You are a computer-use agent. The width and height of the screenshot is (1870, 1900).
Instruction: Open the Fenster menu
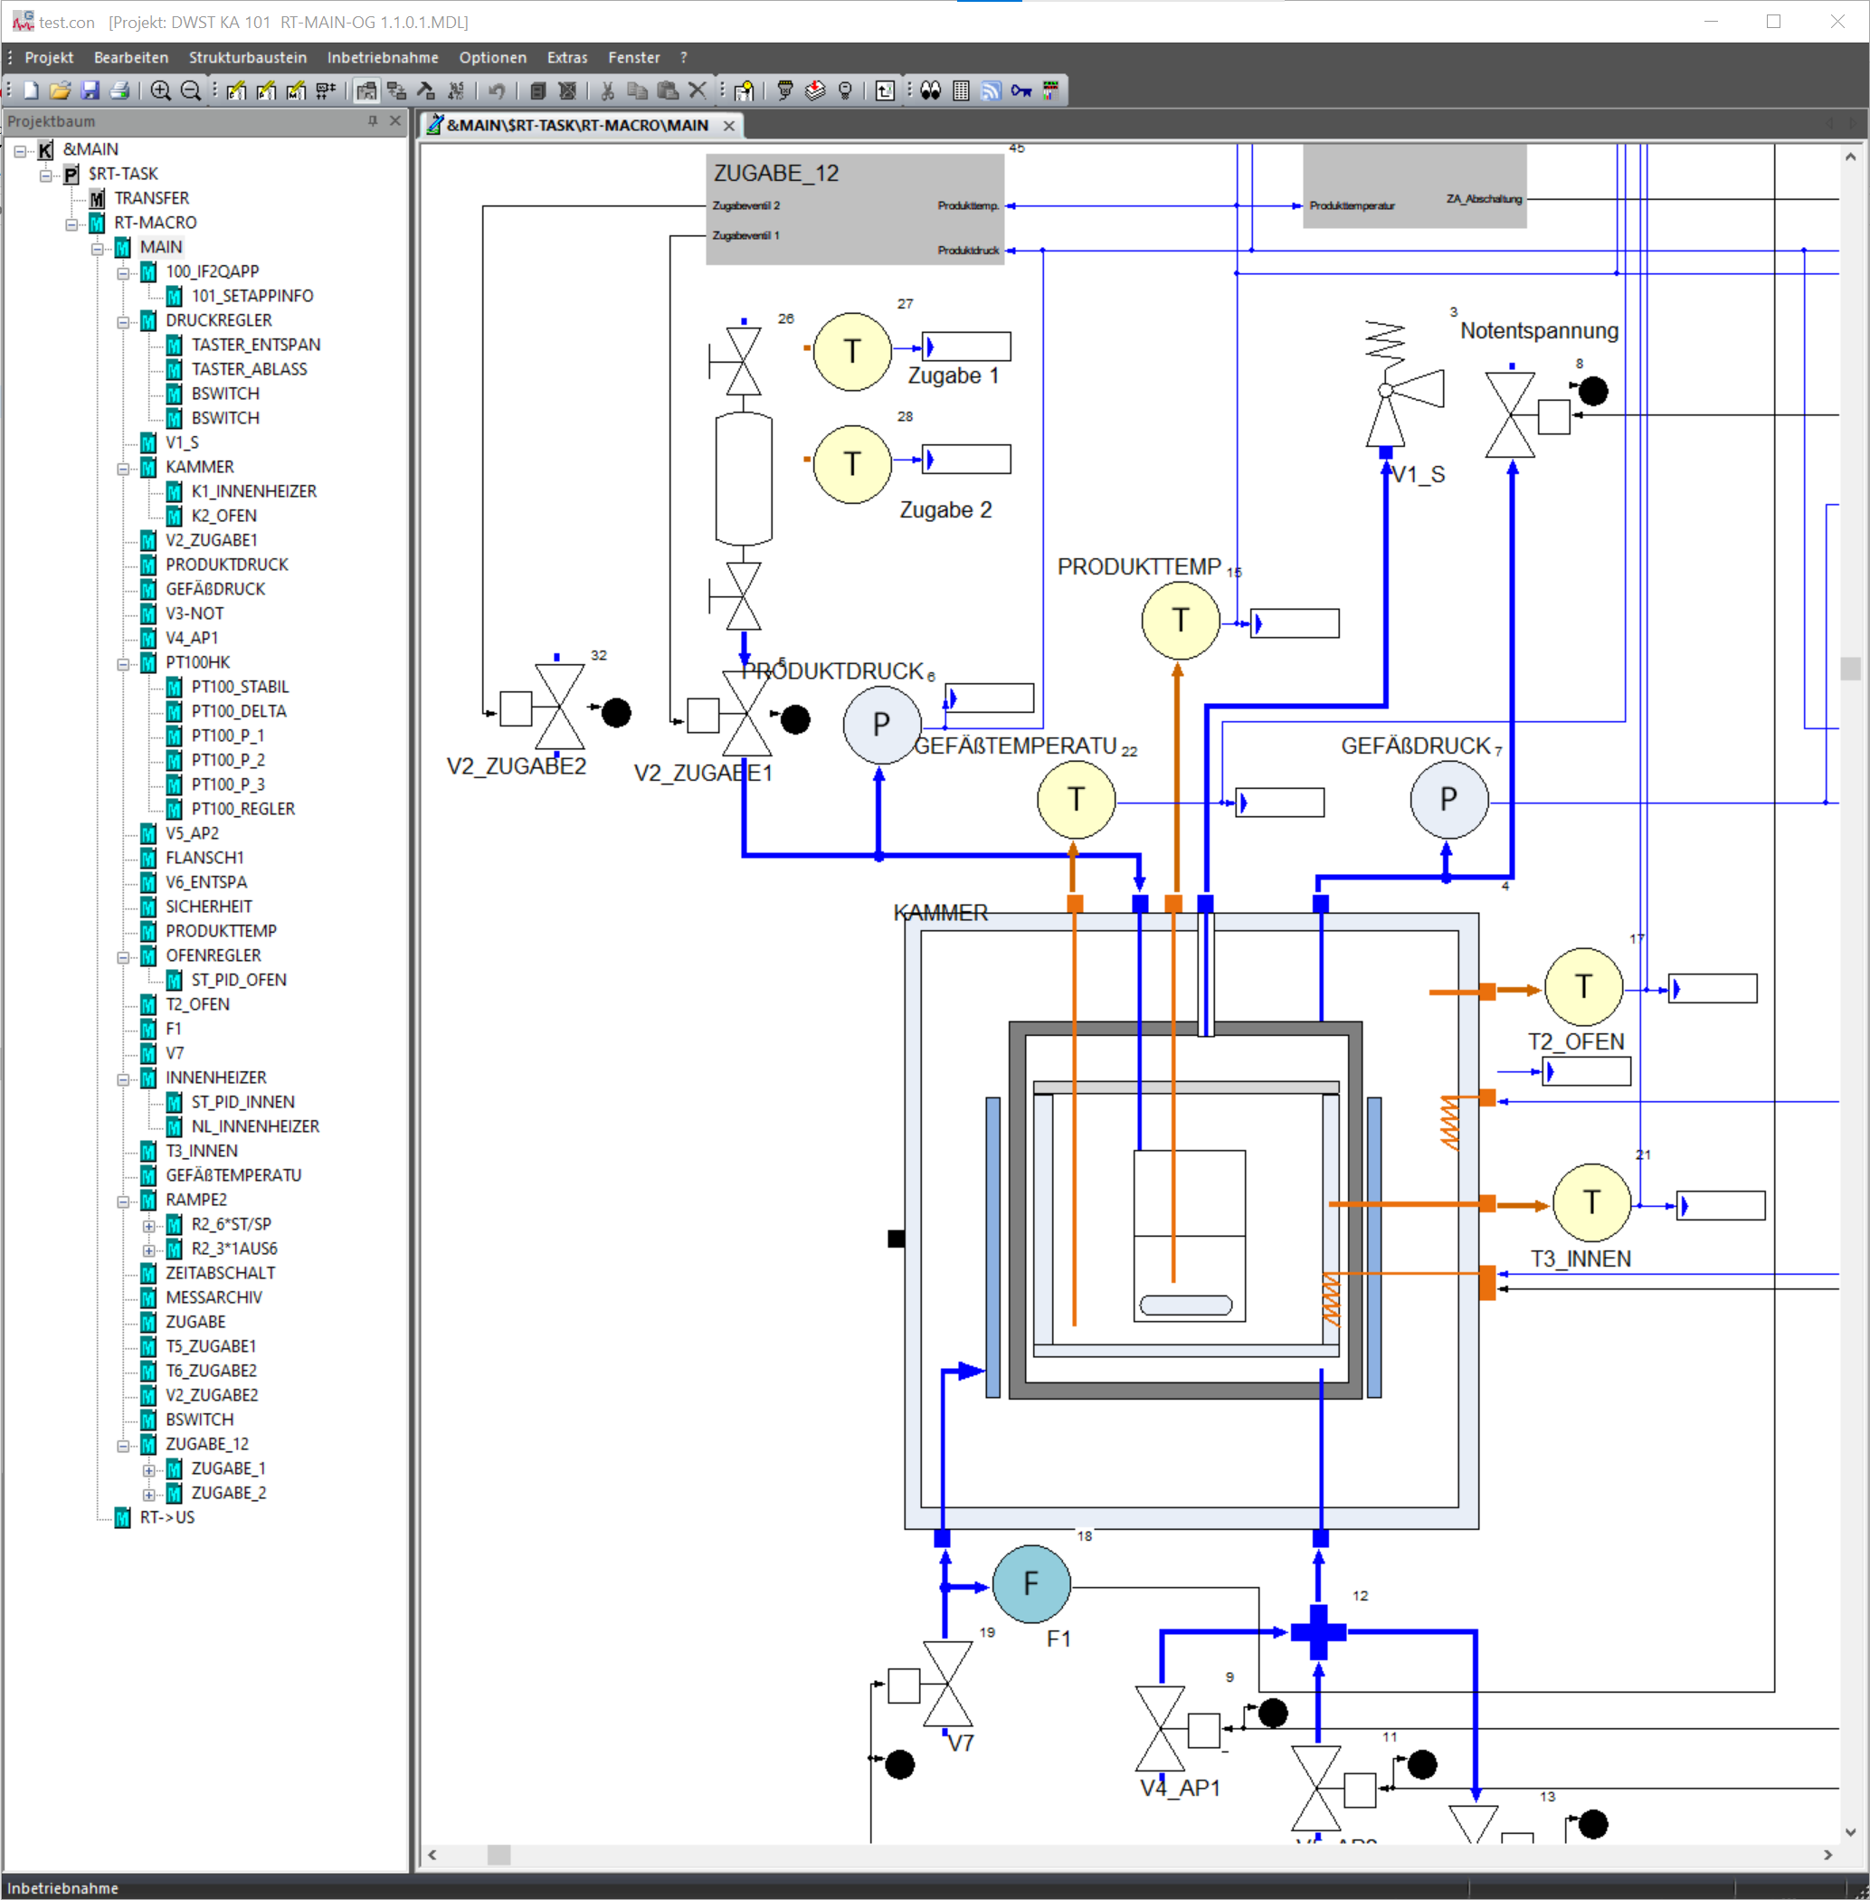click(x=633, y=58)
